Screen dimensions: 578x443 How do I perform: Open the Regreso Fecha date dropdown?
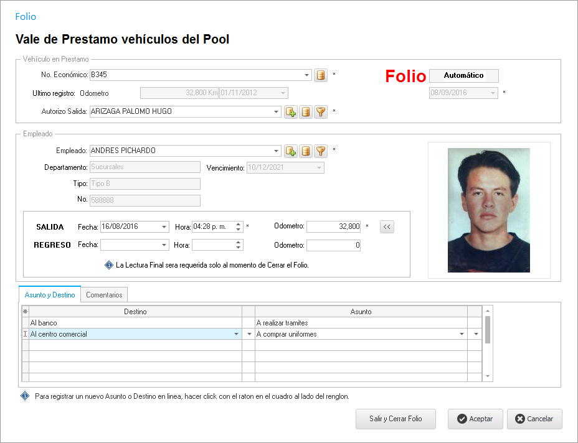click(164, 245)
